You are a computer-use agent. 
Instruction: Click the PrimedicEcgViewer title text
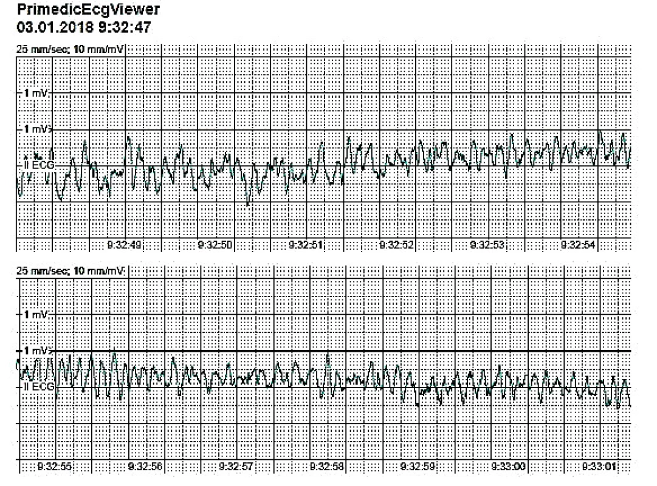(x=88, y=9)
